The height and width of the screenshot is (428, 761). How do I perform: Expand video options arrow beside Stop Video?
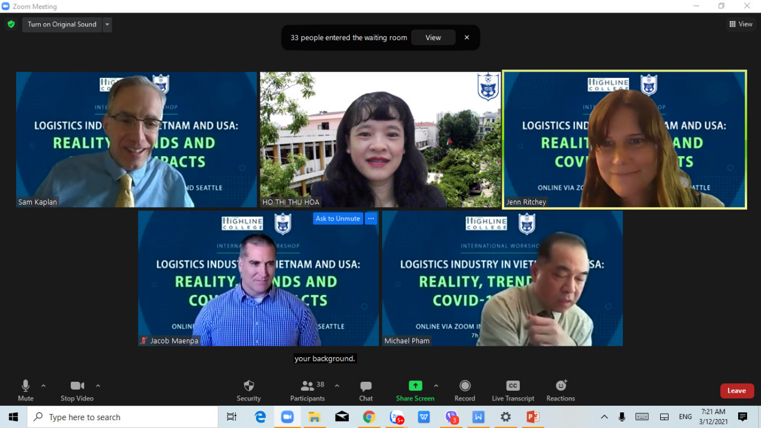tap(98, 385)
